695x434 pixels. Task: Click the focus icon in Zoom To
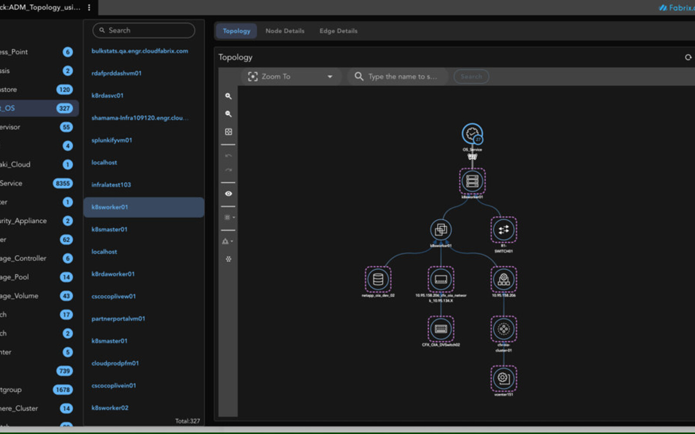(252, 77)
